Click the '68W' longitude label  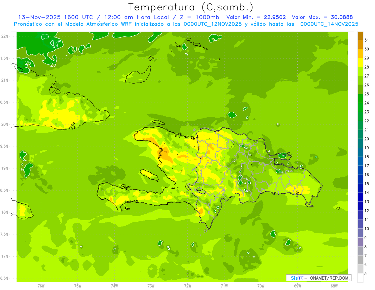[334, 286]
